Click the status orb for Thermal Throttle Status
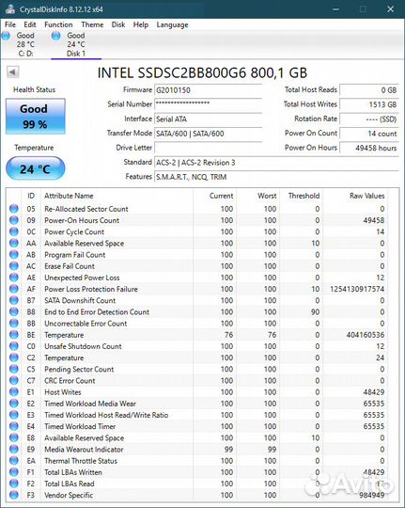The height and width of the screenshot is (508, 405). pyautogui.click(x=13, y=461)
